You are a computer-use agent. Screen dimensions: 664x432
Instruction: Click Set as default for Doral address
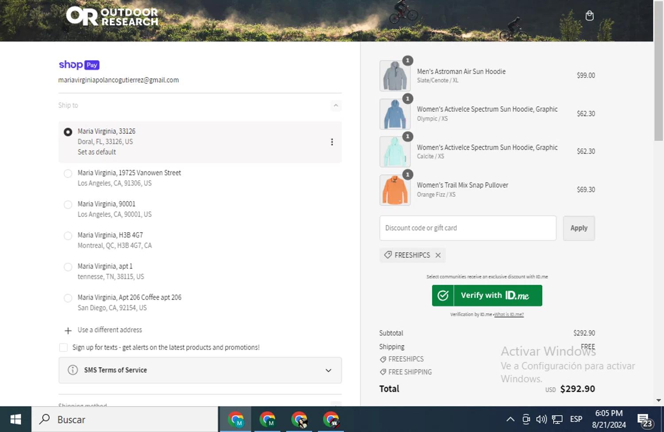tap(97, 152)
